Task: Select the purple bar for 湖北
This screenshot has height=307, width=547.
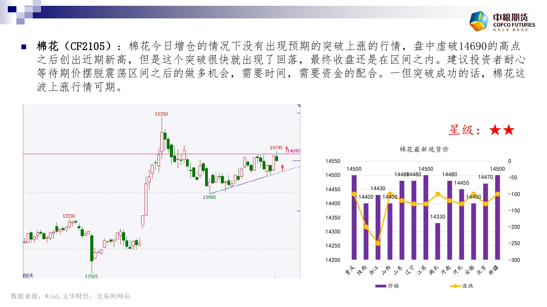Action: click(x=438, y=241)
